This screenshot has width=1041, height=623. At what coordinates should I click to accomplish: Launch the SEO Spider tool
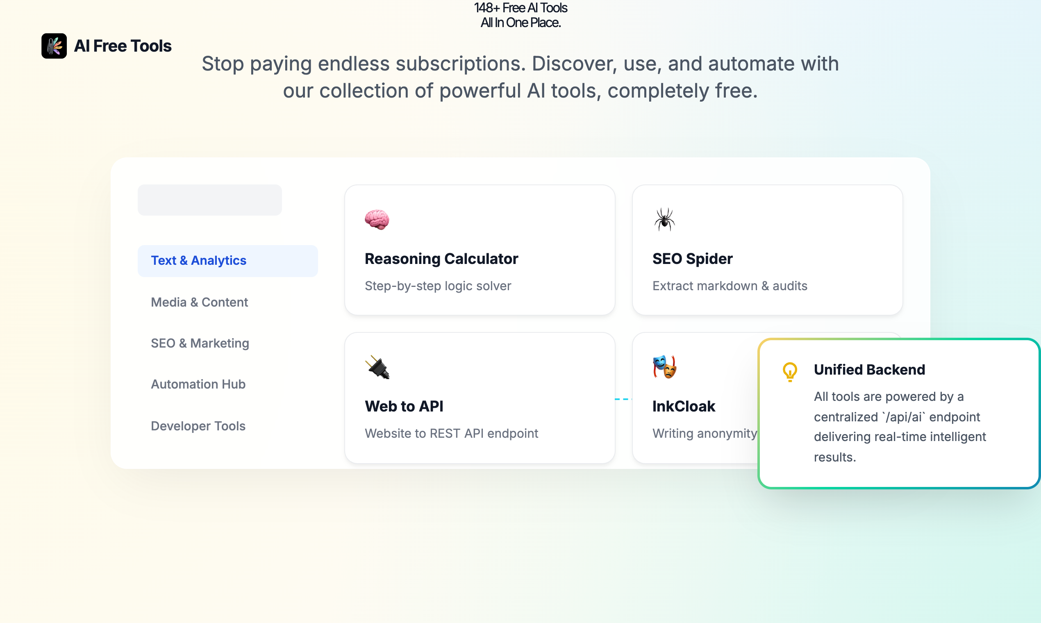[x=766, y=250]
